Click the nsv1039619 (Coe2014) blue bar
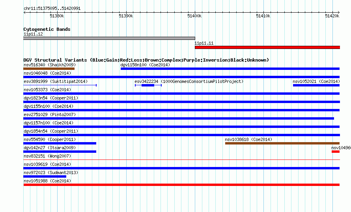Screen dimensions: 351x212 181,168
